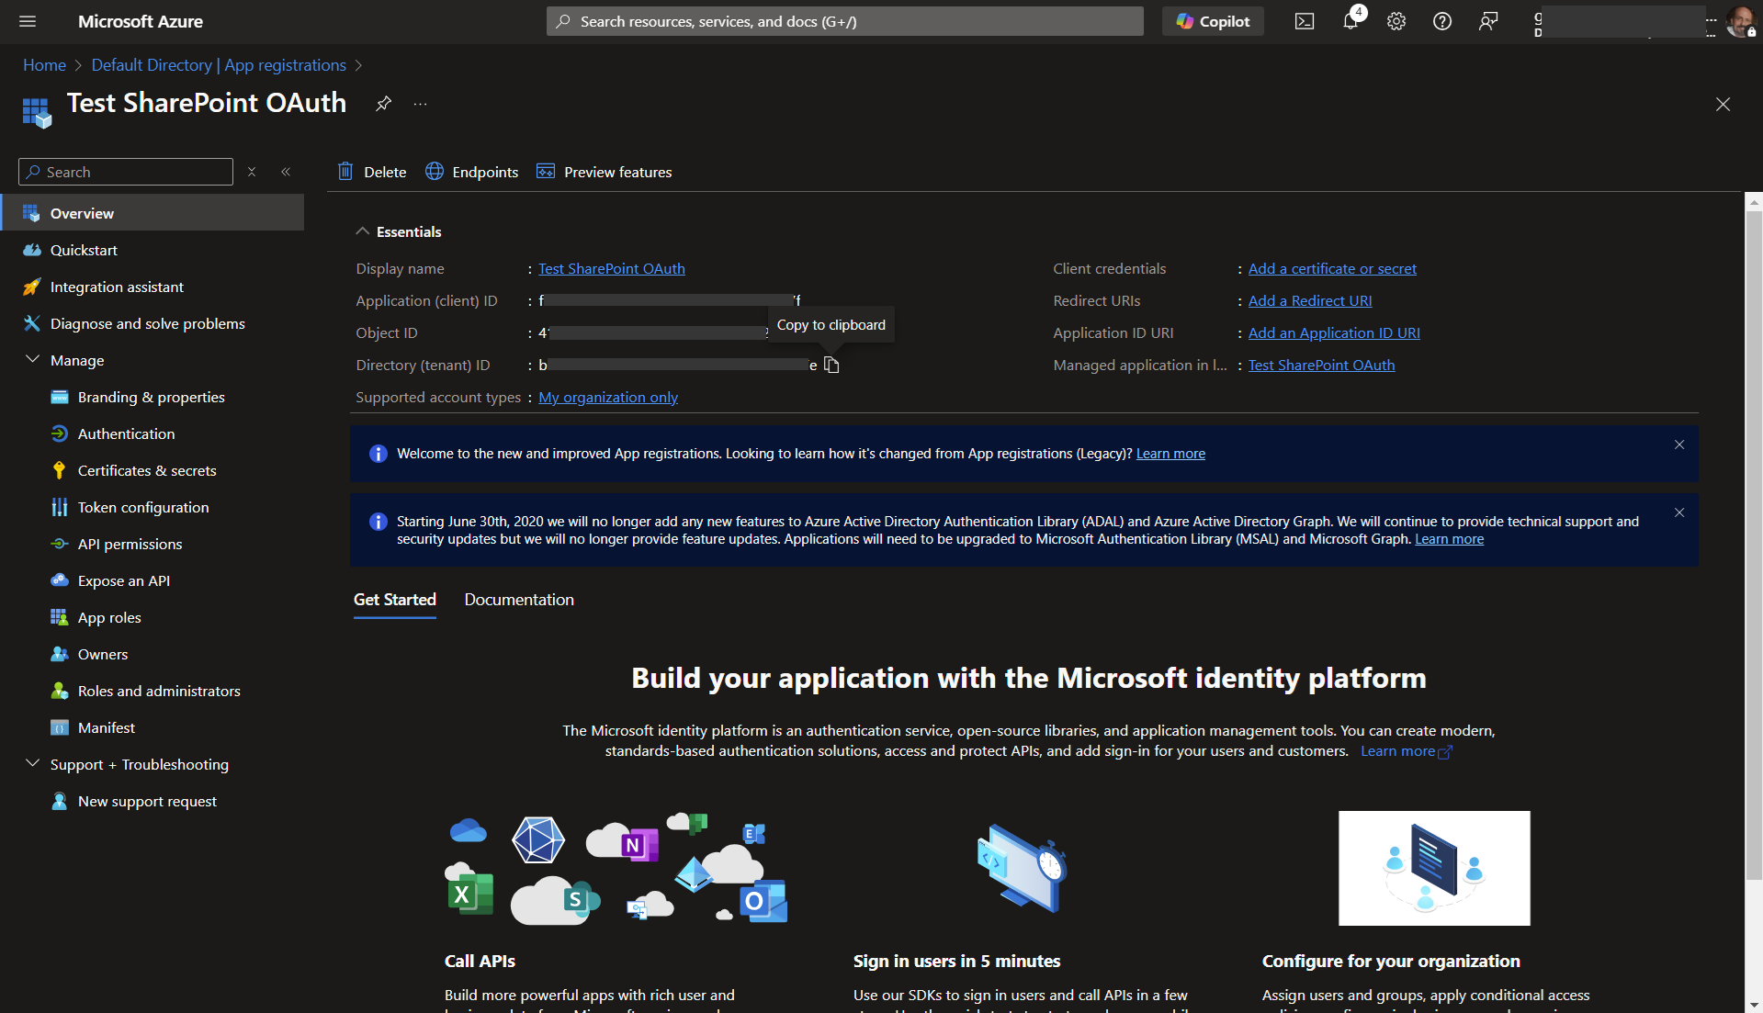Viewport: 1763px width, 1013px height.
Task: Open portal settings gear icon
Action: click(x=1396, y=21)
